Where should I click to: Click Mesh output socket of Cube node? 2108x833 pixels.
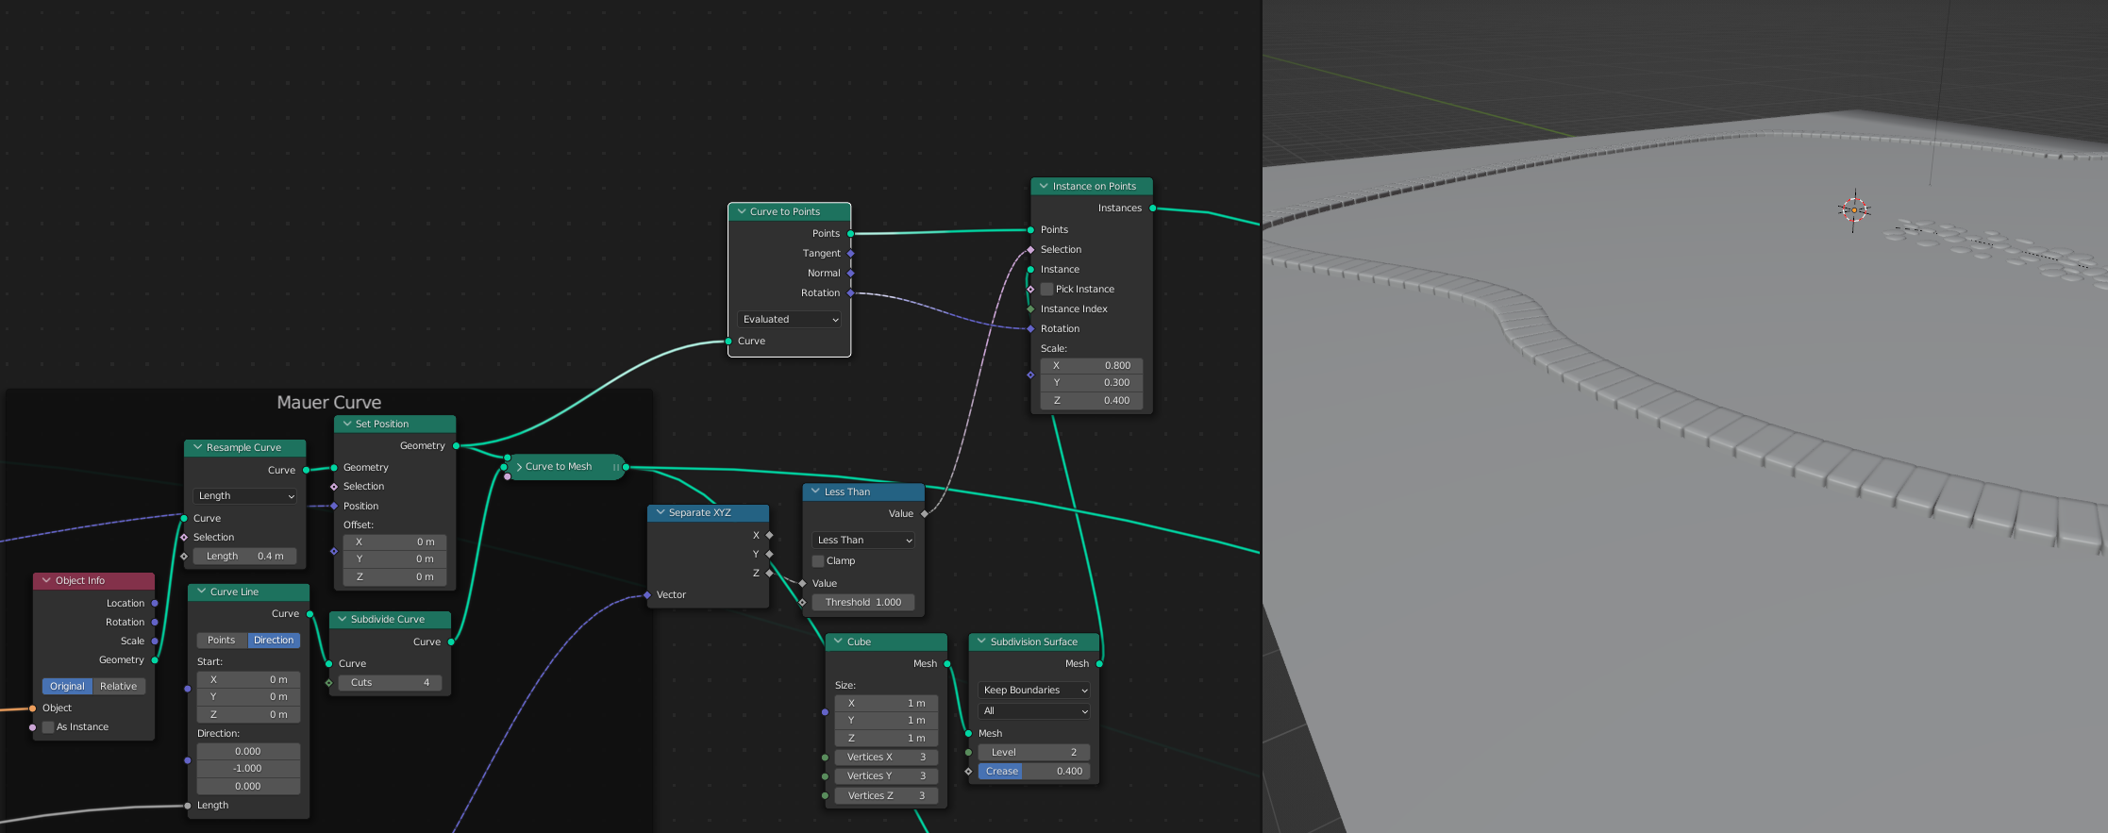[x=947, y=664]
